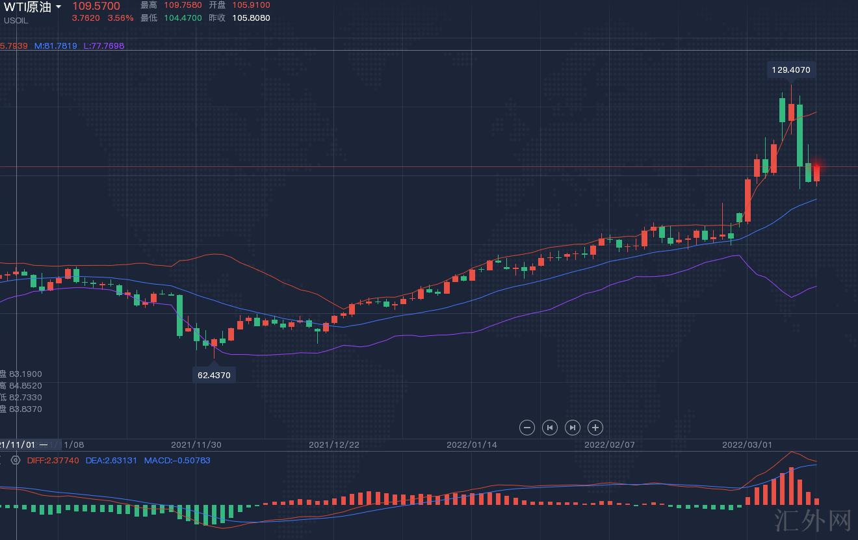Click the 2022/03/01 date on time axis

click(747, 445)
